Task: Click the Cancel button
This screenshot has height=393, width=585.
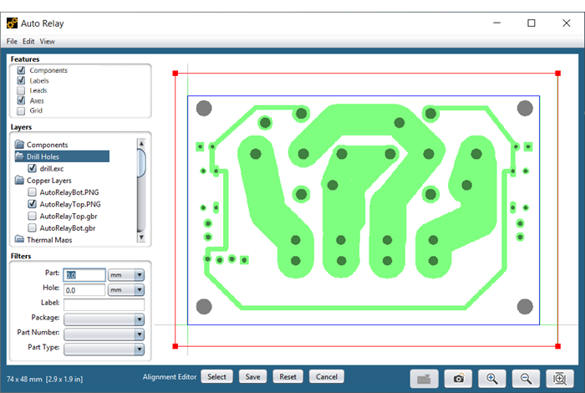Action: [x=327, y=376]
